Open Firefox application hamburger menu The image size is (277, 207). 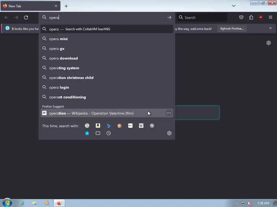pyautogui.click(x=271, y=17)
